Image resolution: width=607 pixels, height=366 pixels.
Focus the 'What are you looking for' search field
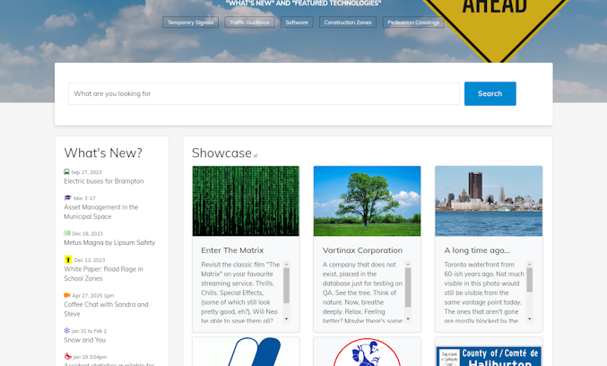coord(264,93)
